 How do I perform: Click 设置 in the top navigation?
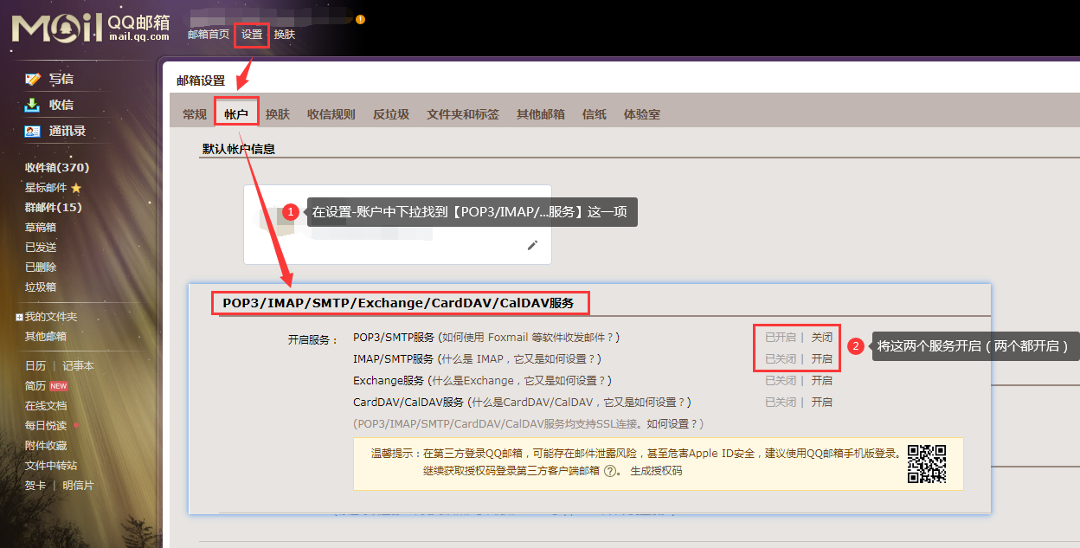point(252,35)
